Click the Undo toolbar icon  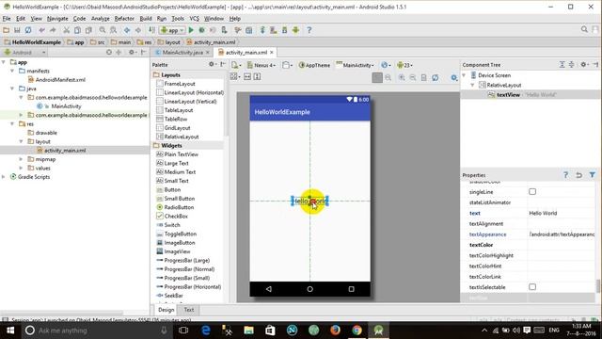41,30
